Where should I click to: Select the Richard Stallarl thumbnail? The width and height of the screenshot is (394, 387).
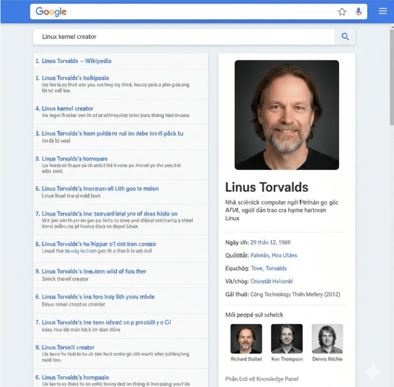click(246, 338)
